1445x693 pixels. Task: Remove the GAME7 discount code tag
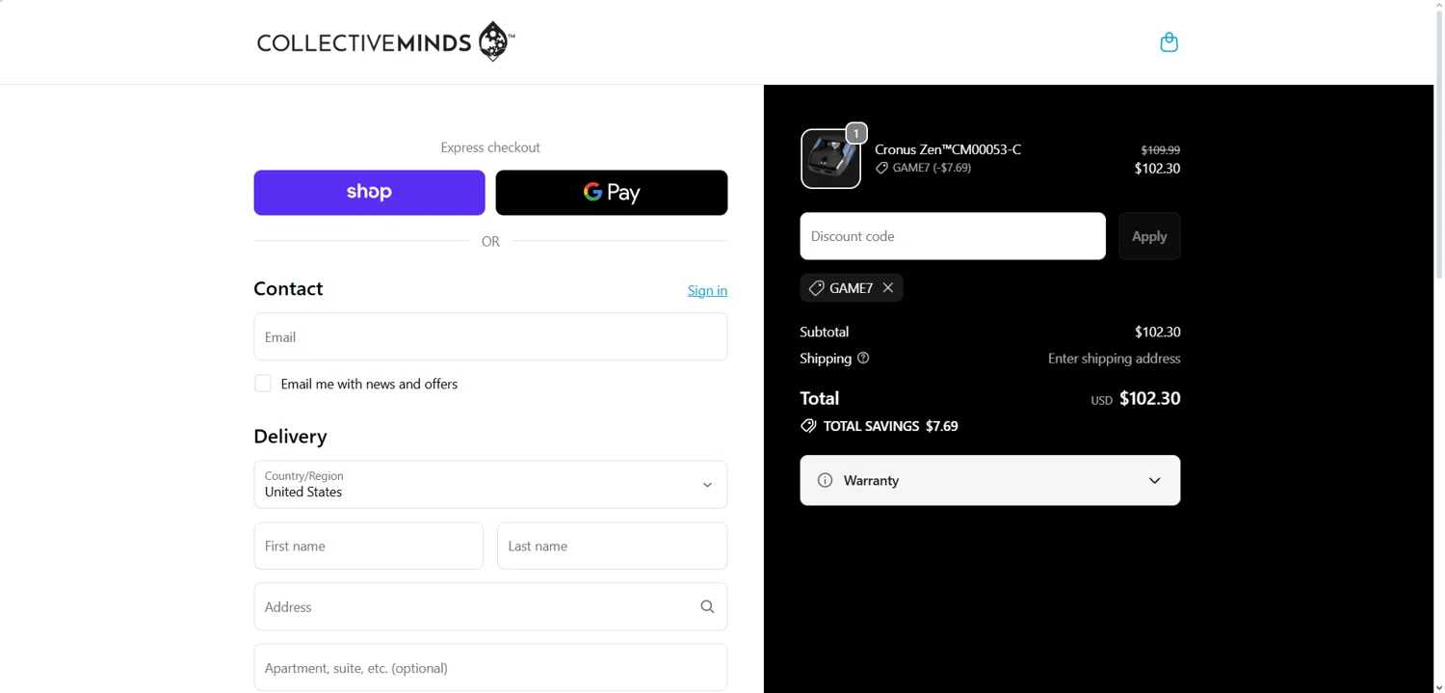pos(888,288)
